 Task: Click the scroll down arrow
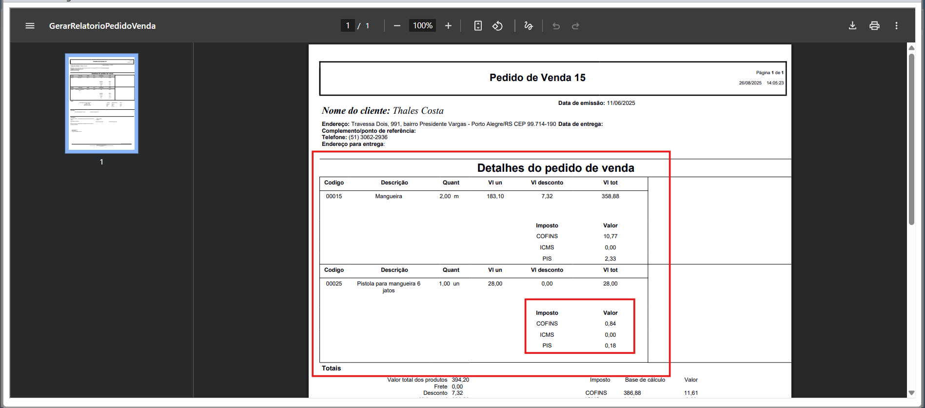[911, 393]
